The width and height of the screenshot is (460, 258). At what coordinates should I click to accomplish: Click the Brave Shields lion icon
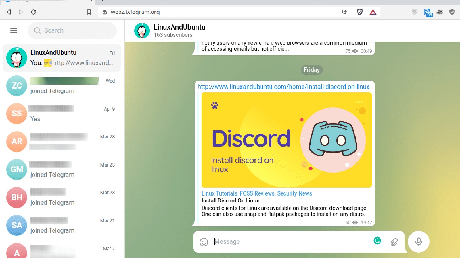tap(360, 12)
